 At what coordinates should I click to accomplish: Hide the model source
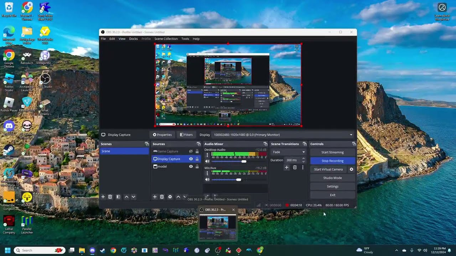pyautogui.click(x=191, y=166)
